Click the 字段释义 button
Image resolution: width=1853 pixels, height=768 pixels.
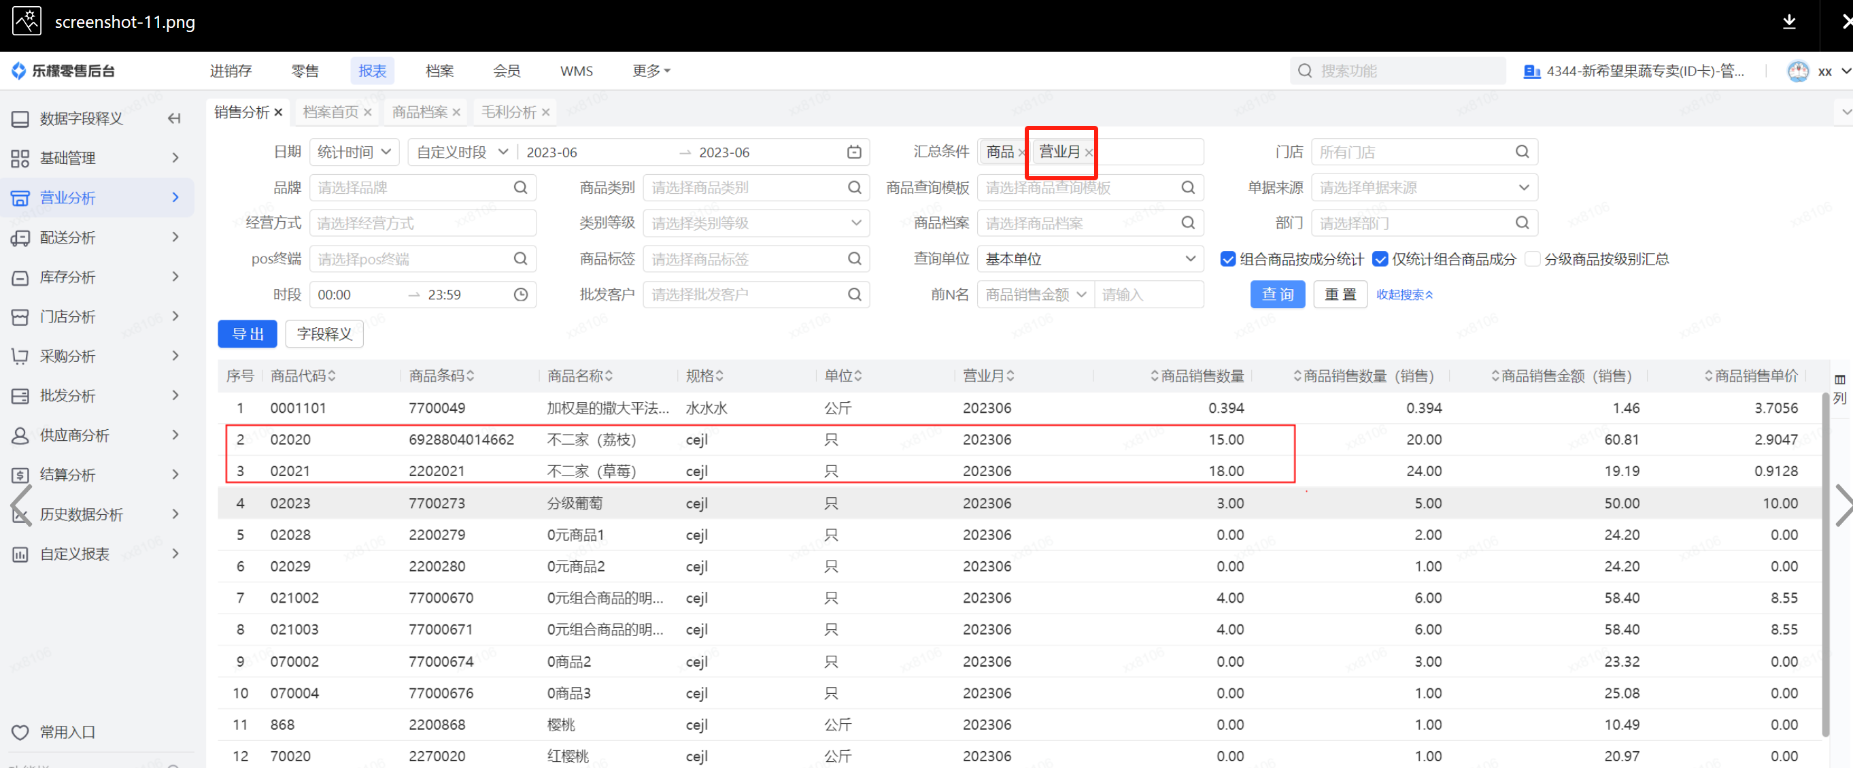[x=324, y=334]
